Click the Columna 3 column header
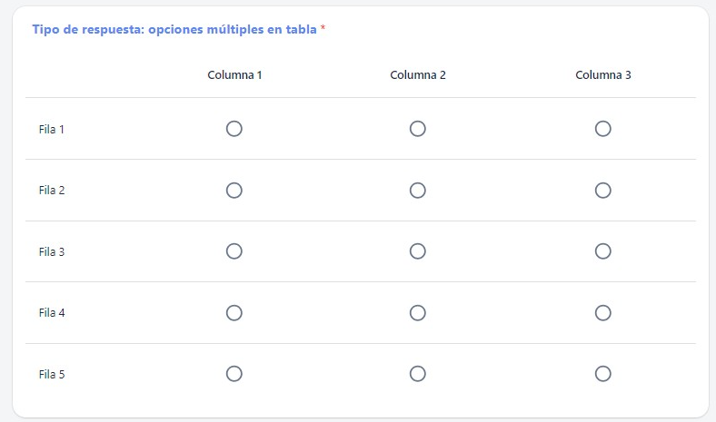The width and height of the screenshot is (716, 422). pos(603,74)
